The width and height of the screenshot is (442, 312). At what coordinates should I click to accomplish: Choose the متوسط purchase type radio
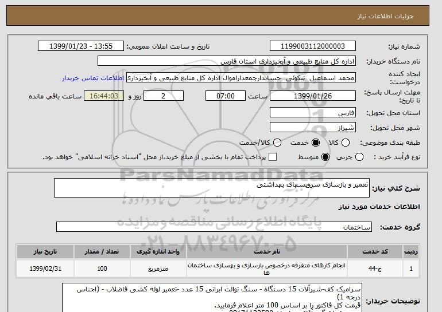[325, 157]
